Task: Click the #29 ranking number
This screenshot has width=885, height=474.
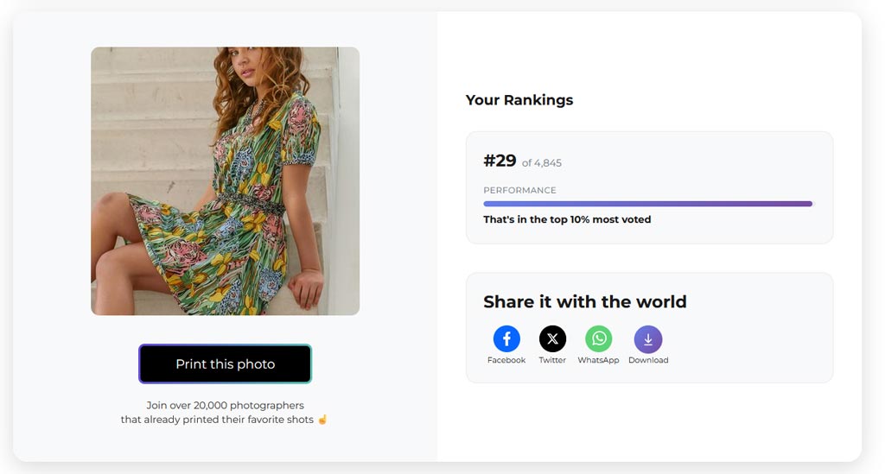Action: (x=500, y=161)
